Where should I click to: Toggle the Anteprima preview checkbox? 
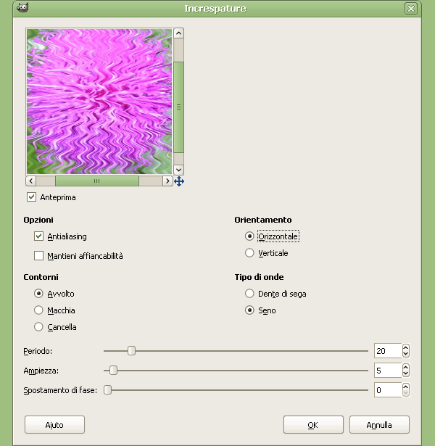pos(32,197)
